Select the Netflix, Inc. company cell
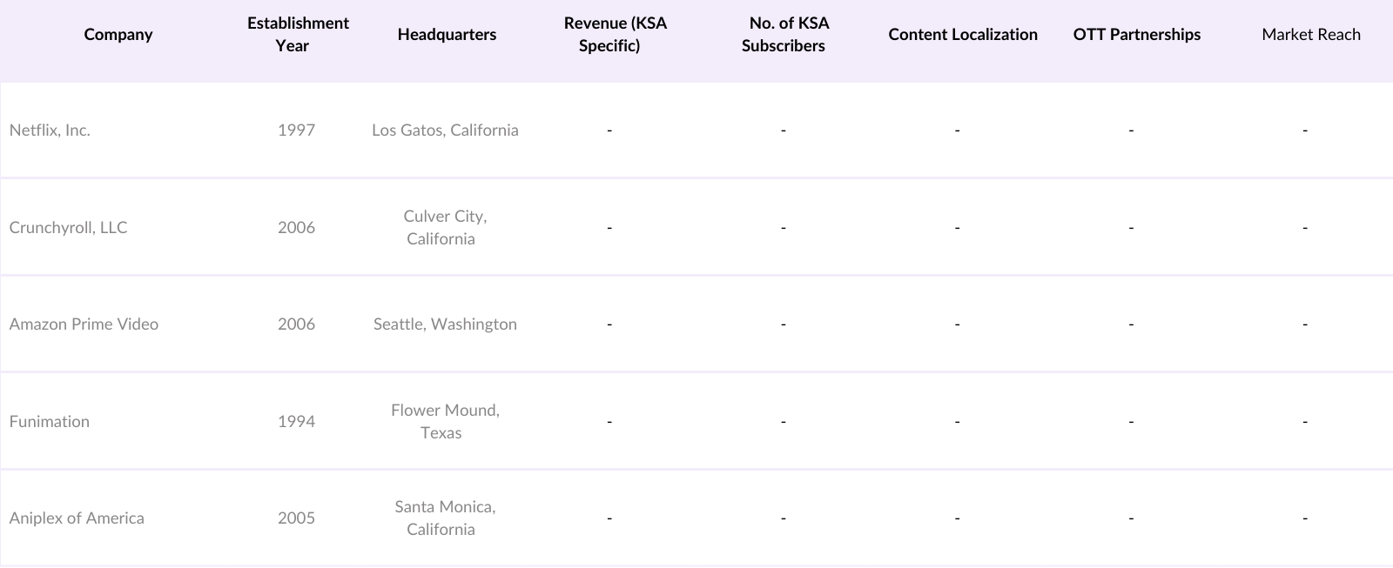This screenshot has width=1393, height=568. coord(50,130)
